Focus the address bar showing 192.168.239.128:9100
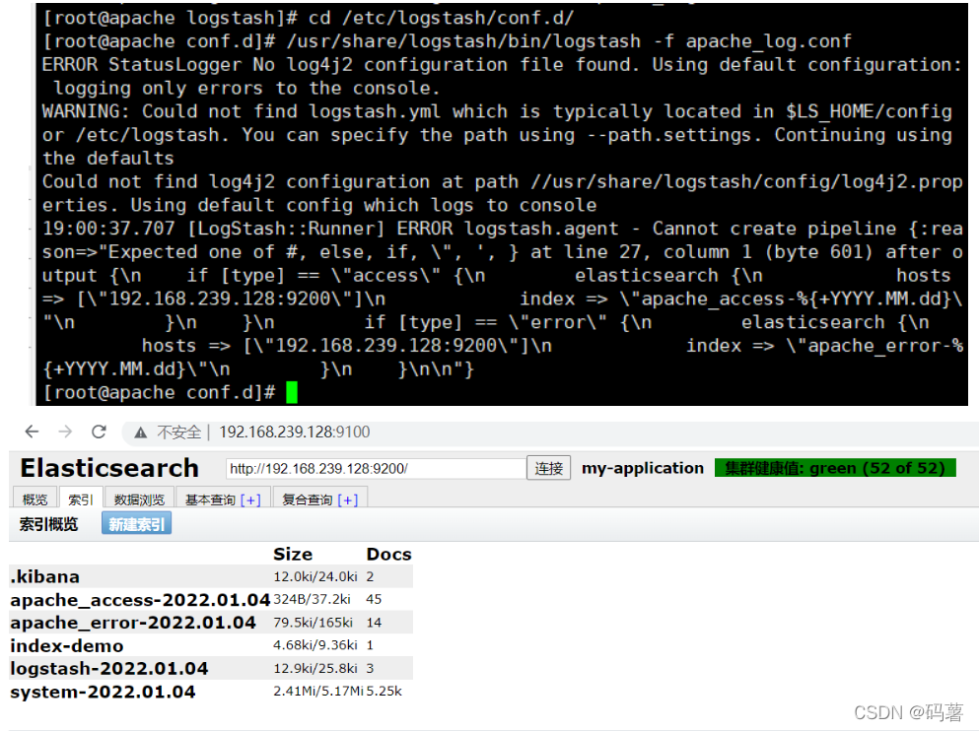This screenshot has height=731, width=979. tap(294, 432)
